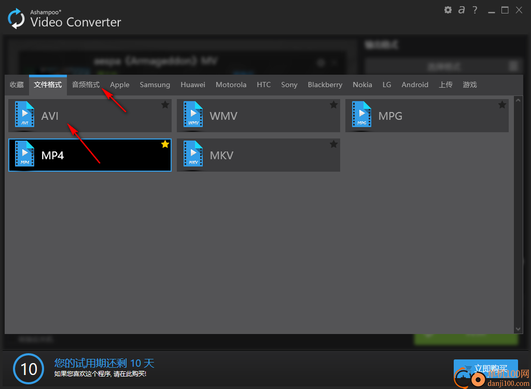Click the purchase prompt text below trial notice
The image size is (531, 389).
(100, 374)
